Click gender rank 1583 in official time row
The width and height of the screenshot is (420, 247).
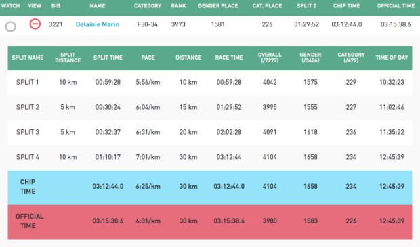point(310,221)
